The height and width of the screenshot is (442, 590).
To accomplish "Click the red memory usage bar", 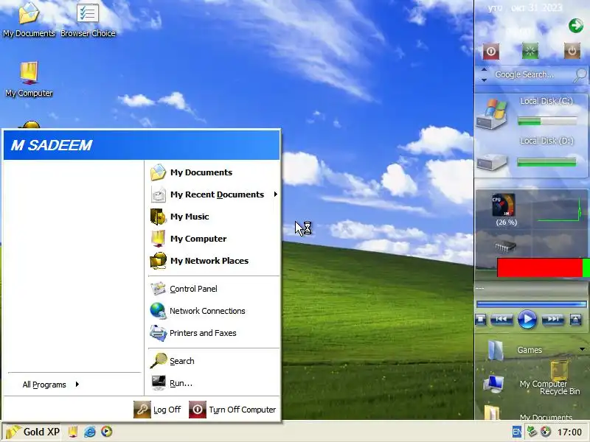I will (540, 267).
